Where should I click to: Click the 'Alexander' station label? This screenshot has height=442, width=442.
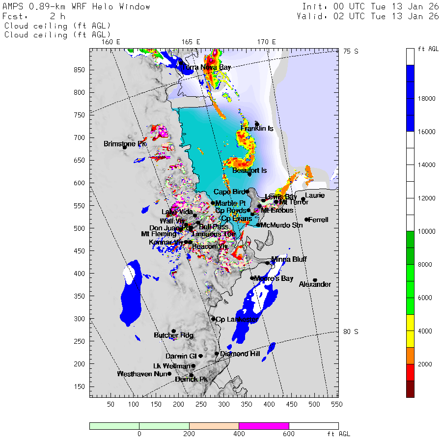(315, 284)
